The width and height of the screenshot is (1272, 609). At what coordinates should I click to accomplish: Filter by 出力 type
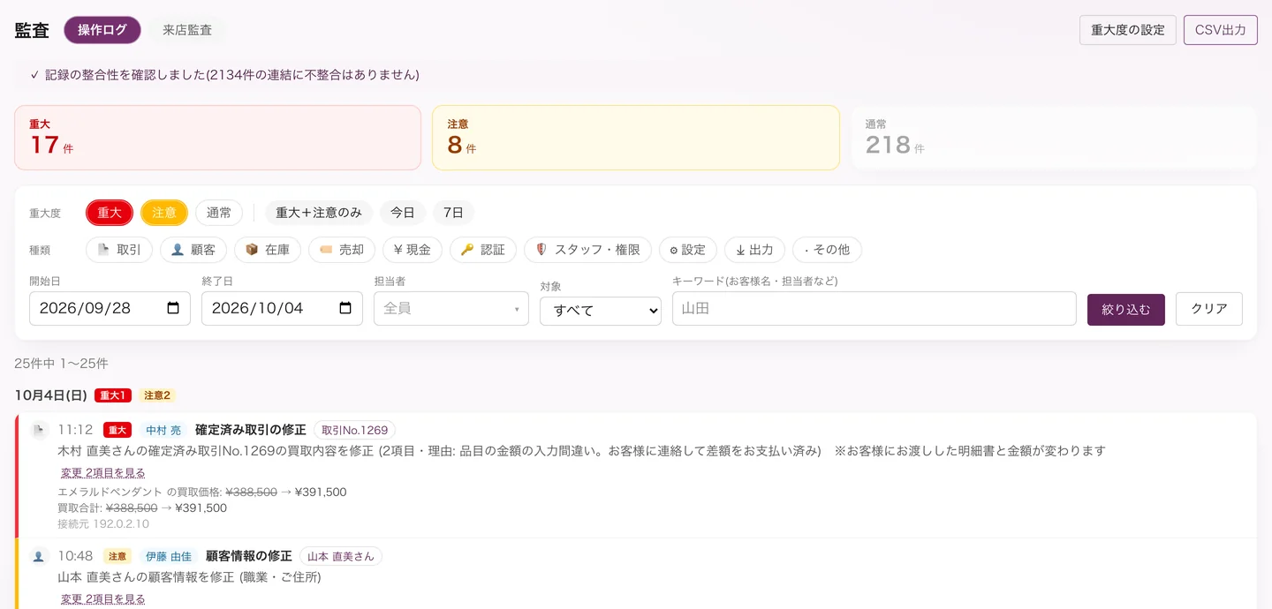click(x=754, y=250)
